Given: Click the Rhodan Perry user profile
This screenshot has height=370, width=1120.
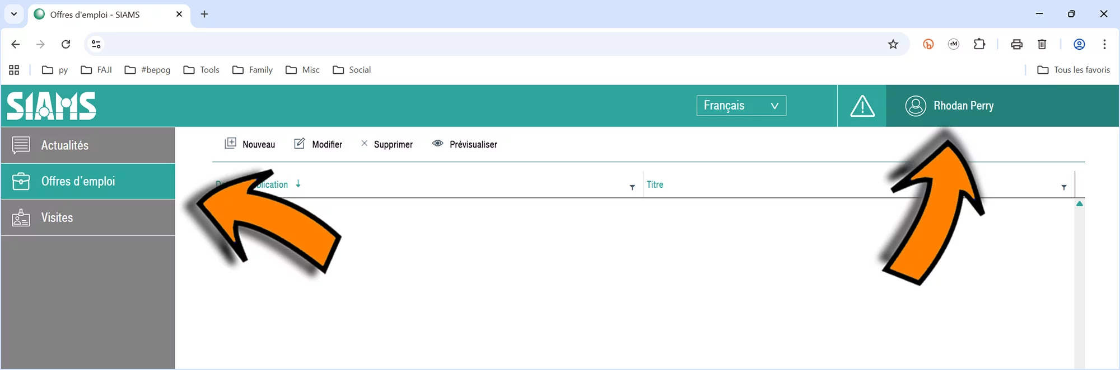Looking at the screenshot, I should click(x=950, y=106).
